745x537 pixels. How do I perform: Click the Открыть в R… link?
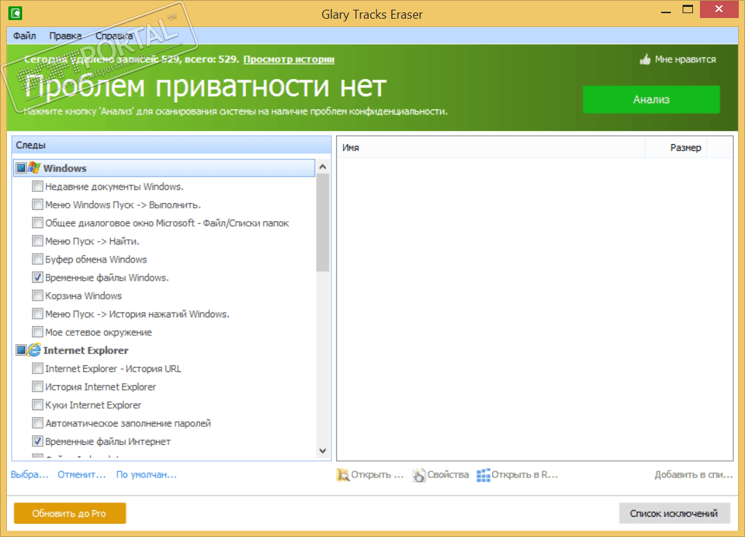pos(525,475)
